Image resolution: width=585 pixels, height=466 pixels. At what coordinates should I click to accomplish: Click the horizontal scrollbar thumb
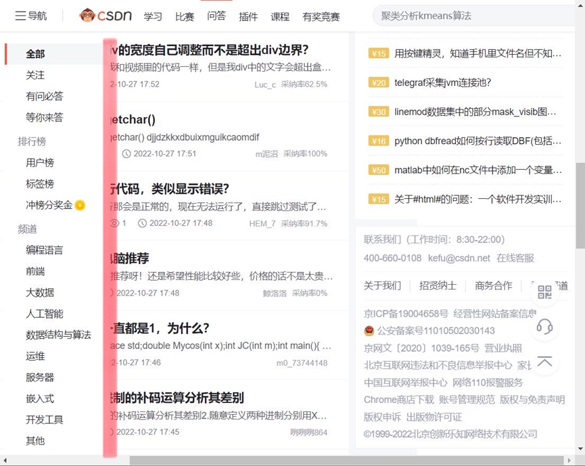[x=346, y=461]
